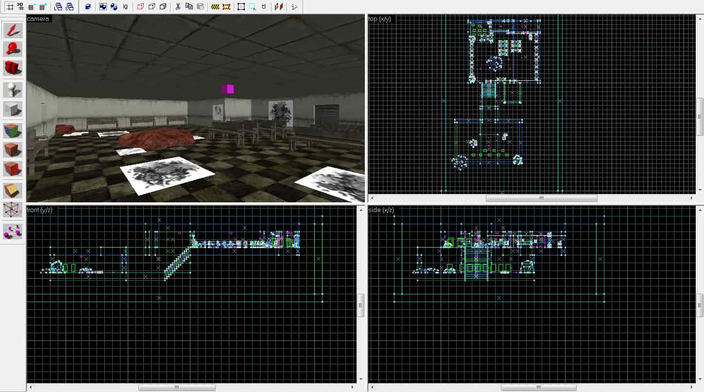Toggle ignore groups (ig) mode
The width and height of the screenshot is (704, 392).
125,7
